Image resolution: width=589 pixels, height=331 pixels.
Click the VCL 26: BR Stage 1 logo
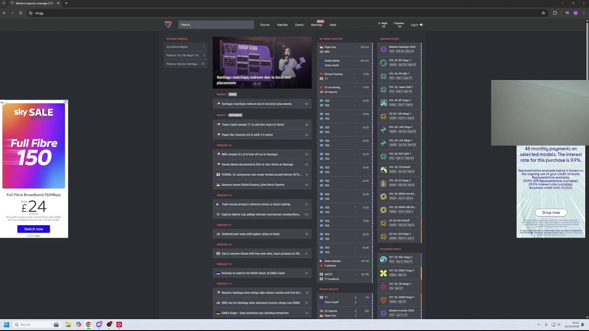click(x=383, y=63)
